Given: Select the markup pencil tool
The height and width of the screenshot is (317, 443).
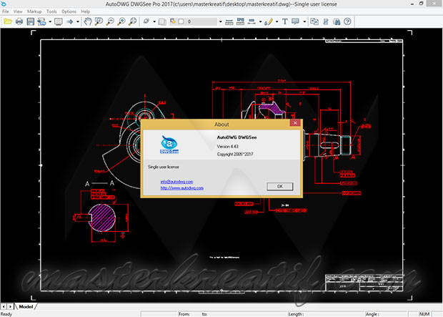Looking at the screenshot, I should tap(269, 21).
